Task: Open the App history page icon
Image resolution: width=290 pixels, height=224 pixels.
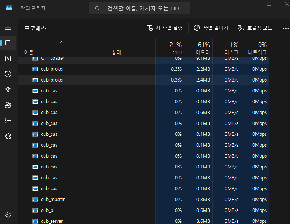Action: [x=8, y=74]
